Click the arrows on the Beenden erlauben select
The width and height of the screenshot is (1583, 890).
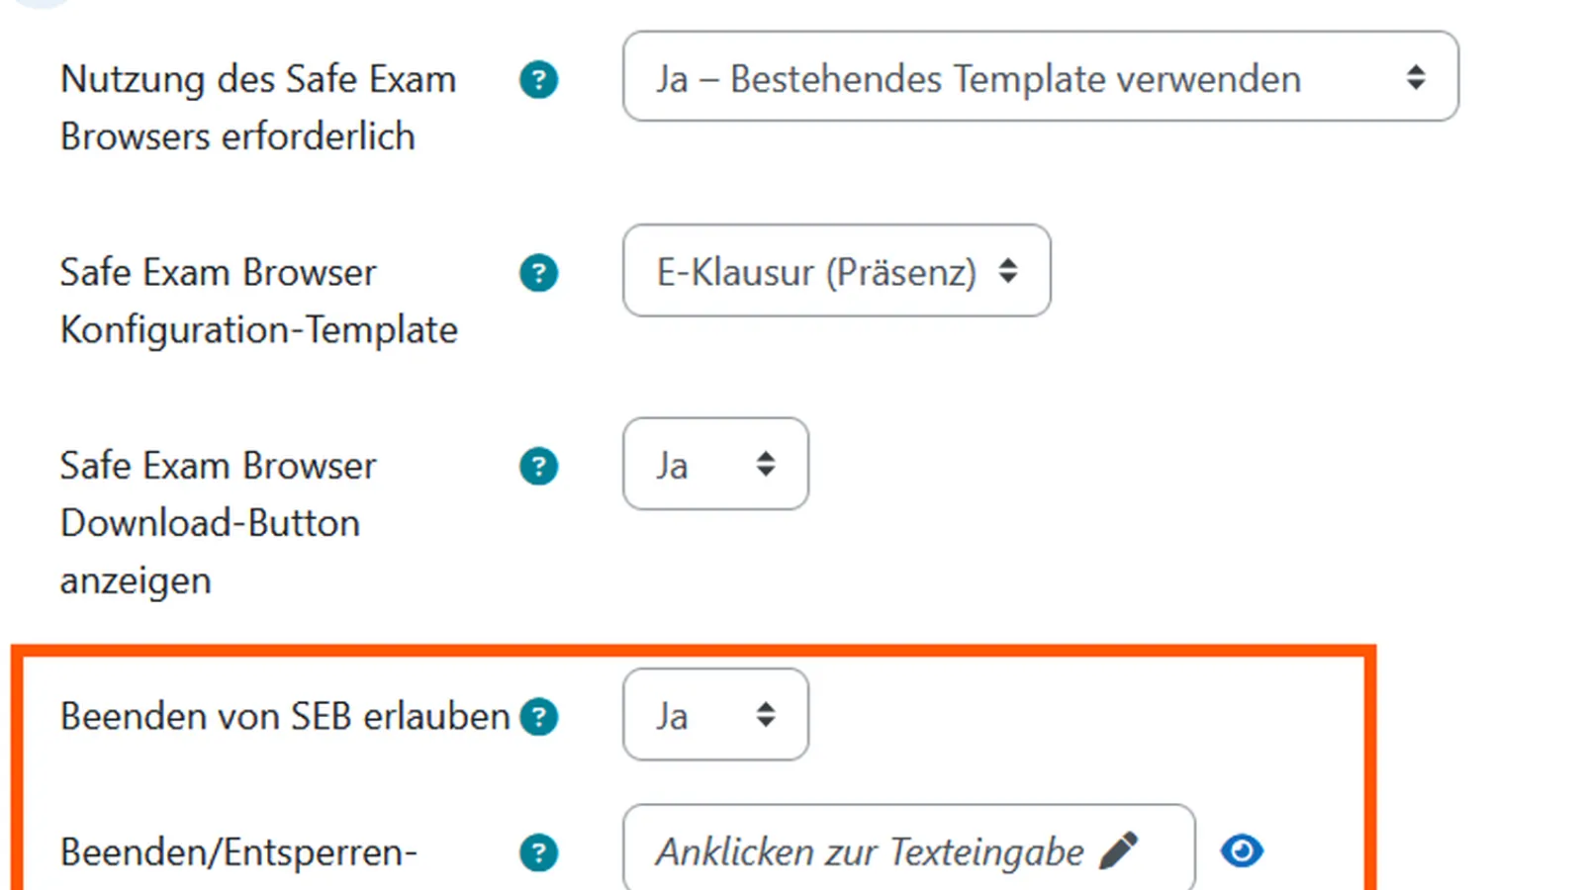pyautogui.click(x=767, y=715)
